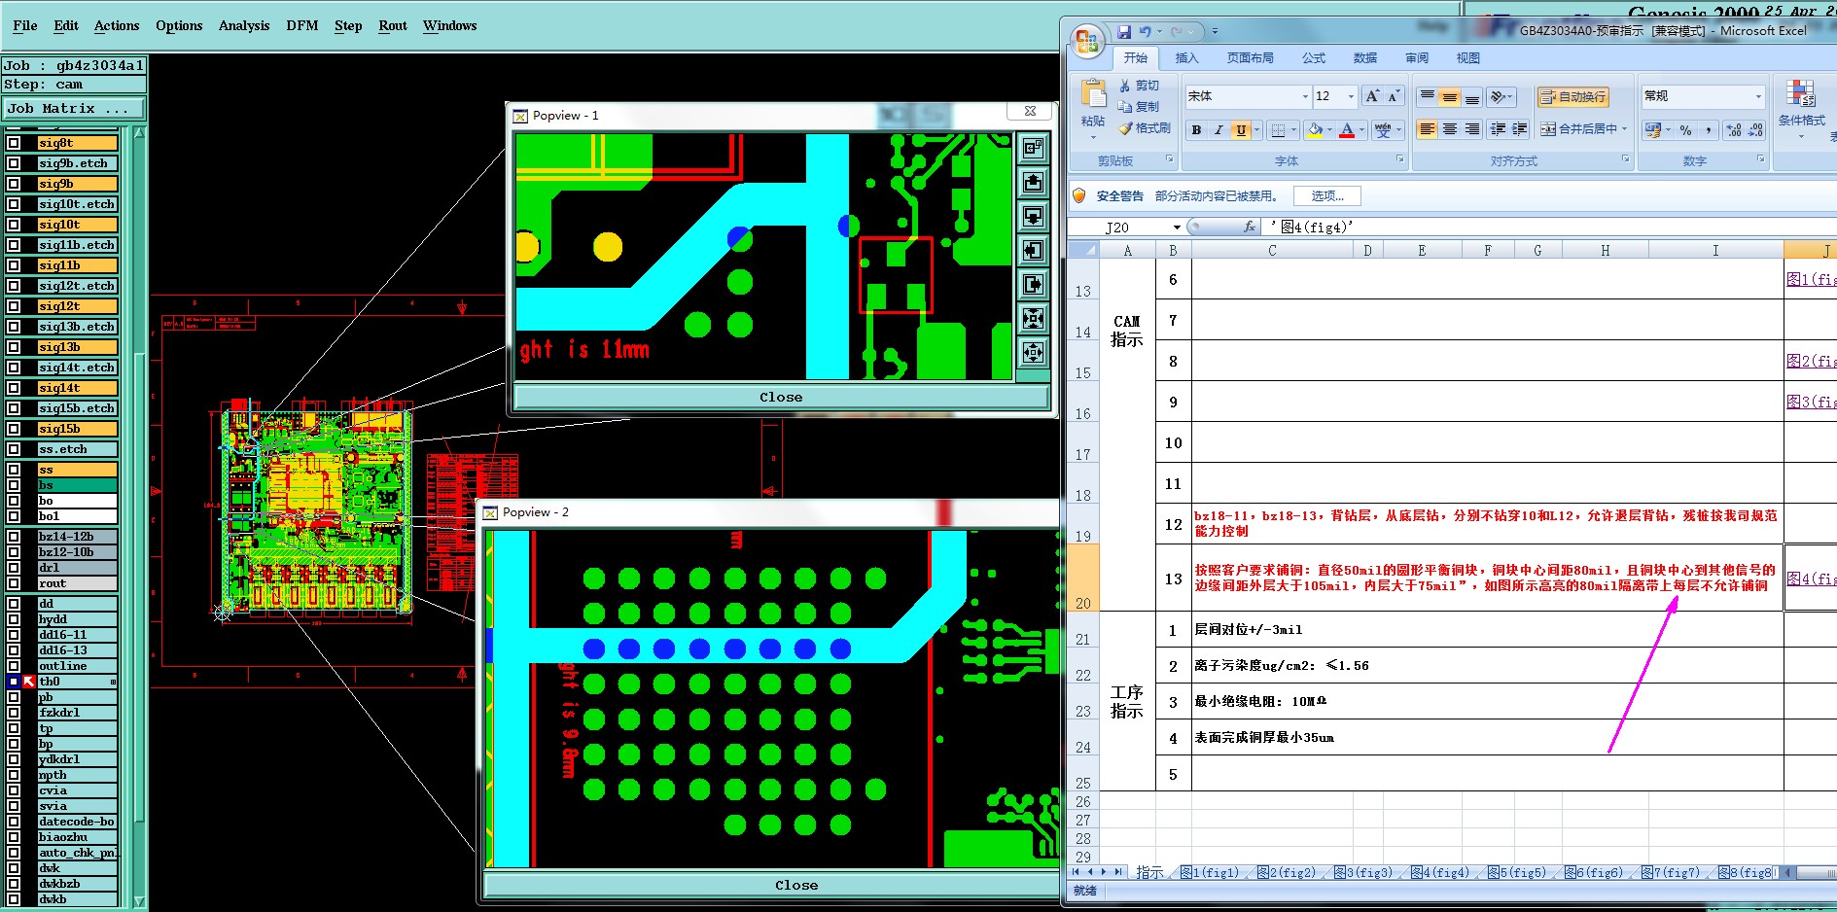Viewport: 1837px width, 912px height.
Task: Apply italic formatting in Excel
Action: [1218, 130]
